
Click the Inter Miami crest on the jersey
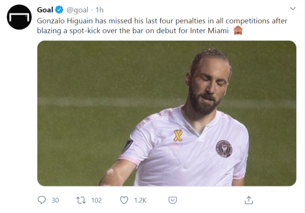pos(224,147)
